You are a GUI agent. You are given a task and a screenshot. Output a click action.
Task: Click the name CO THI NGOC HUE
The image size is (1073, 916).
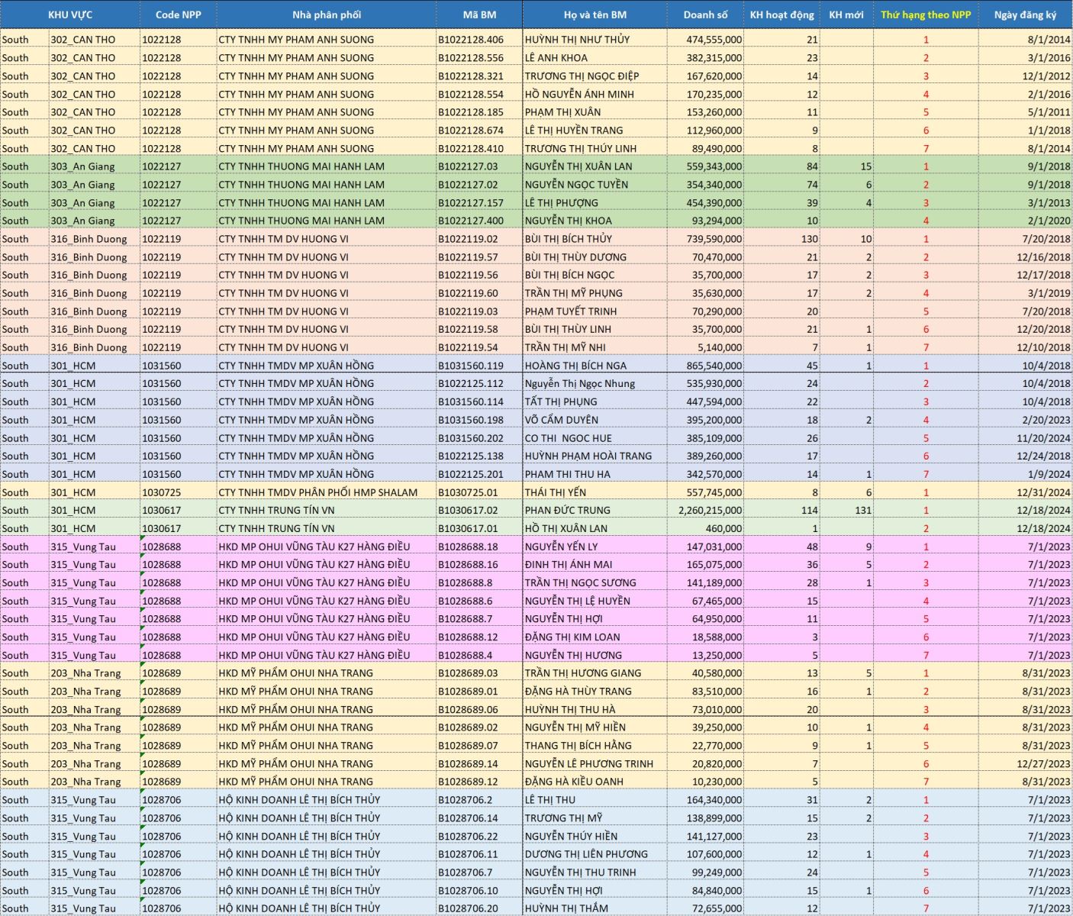click(x=569, y=438)
